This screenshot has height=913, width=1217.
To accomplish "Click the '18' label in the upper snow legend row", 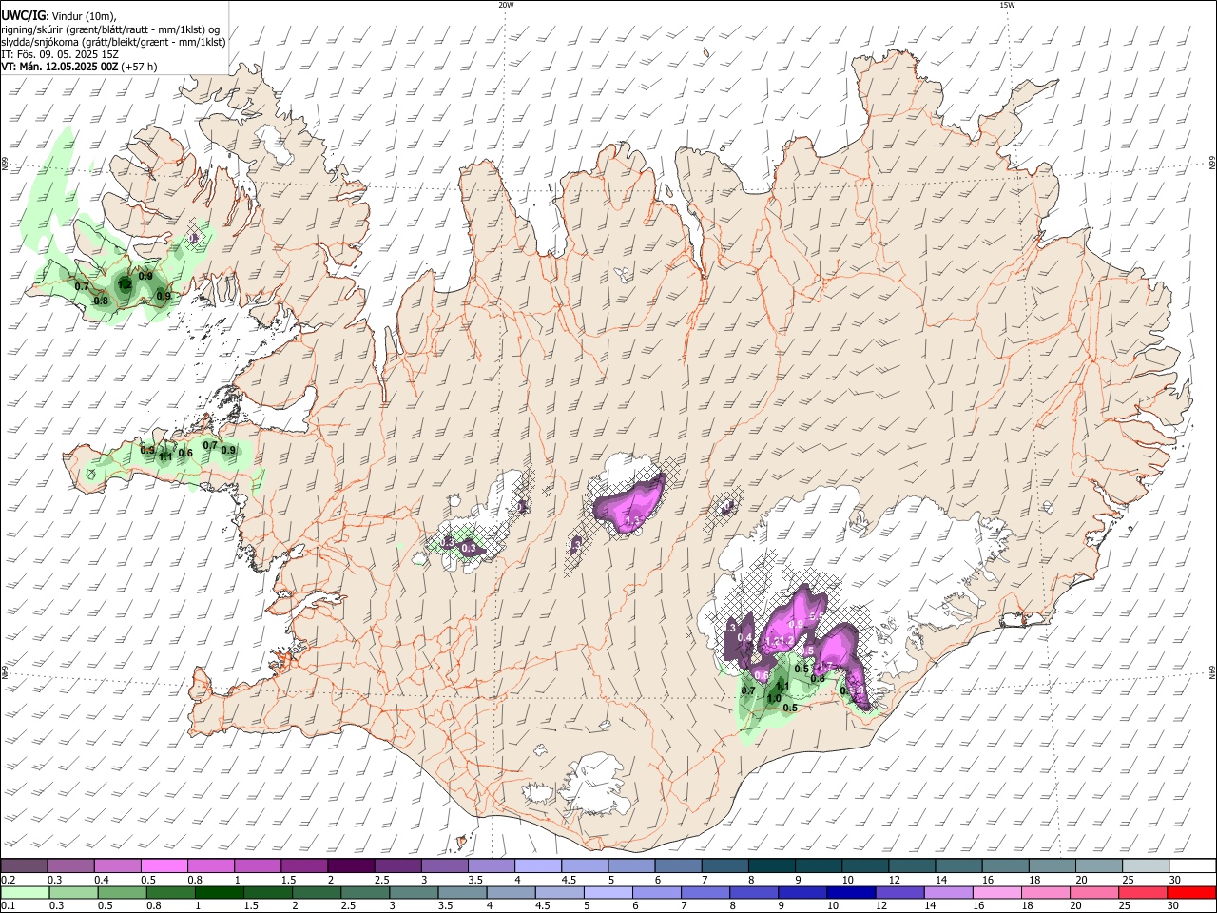I will 1033,880.
